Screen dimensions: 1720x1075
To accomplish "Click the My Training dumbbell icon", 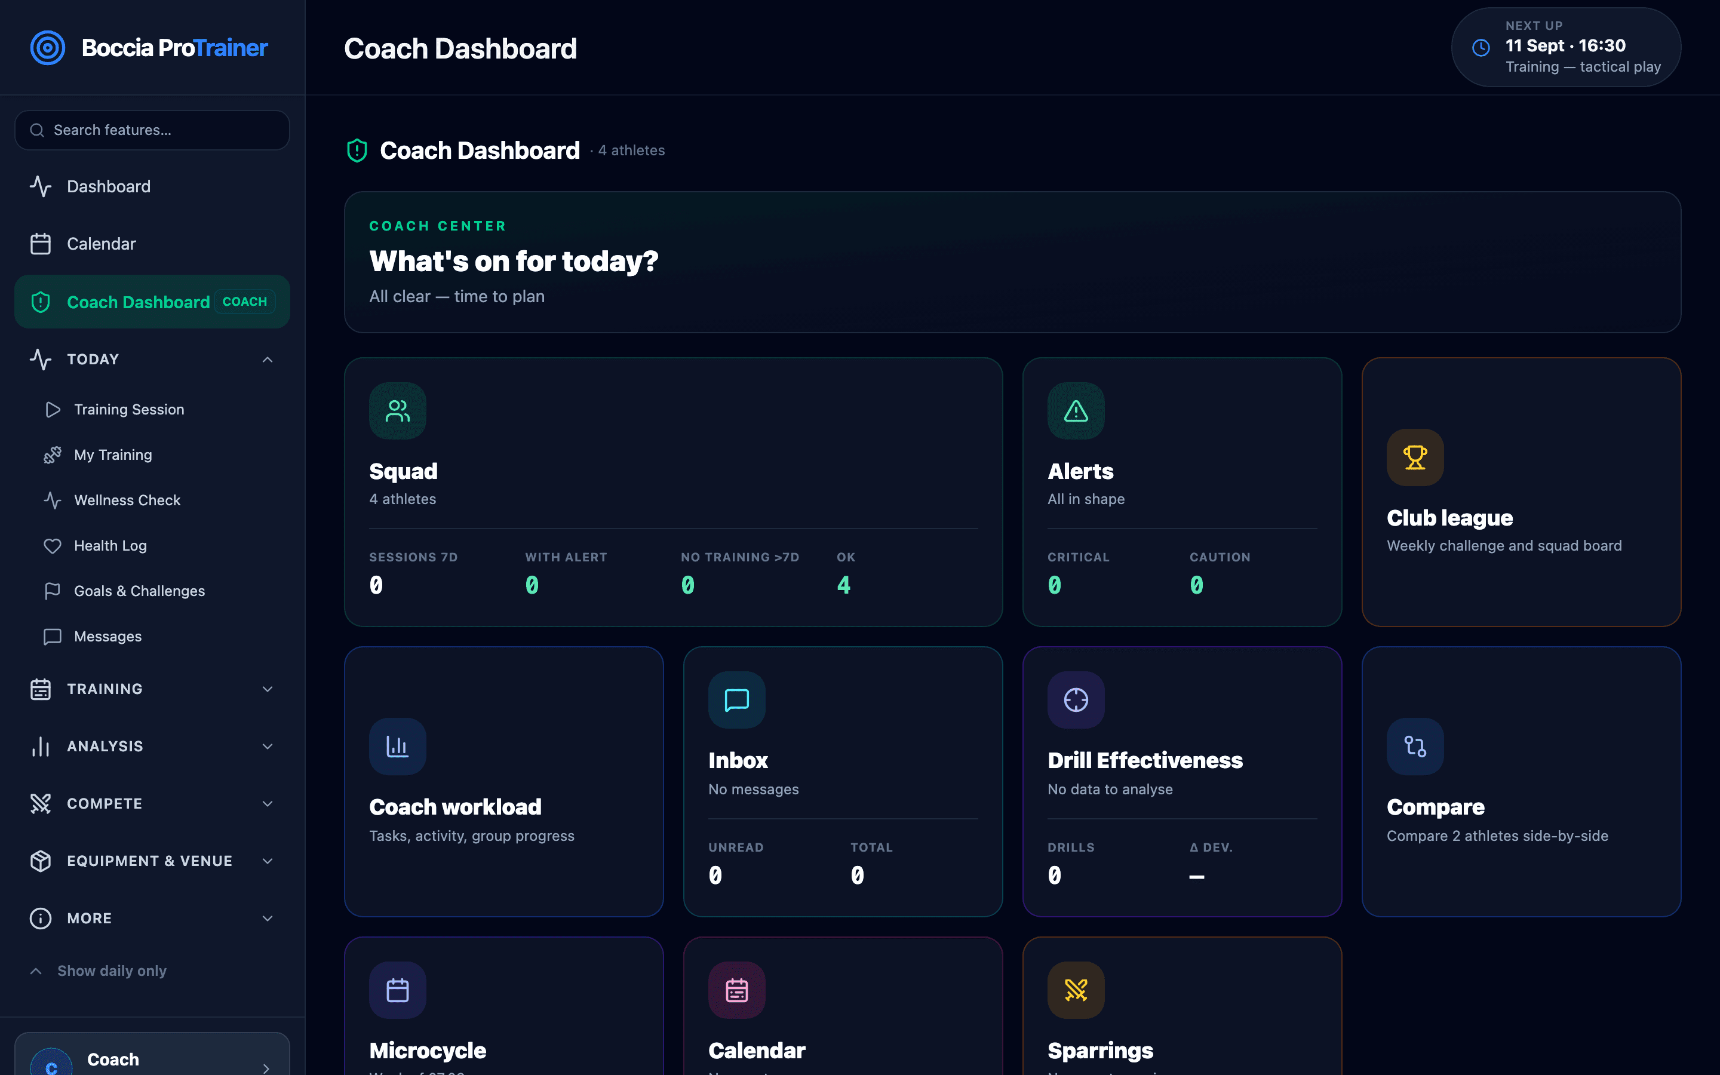I will (x=53, y=455).
